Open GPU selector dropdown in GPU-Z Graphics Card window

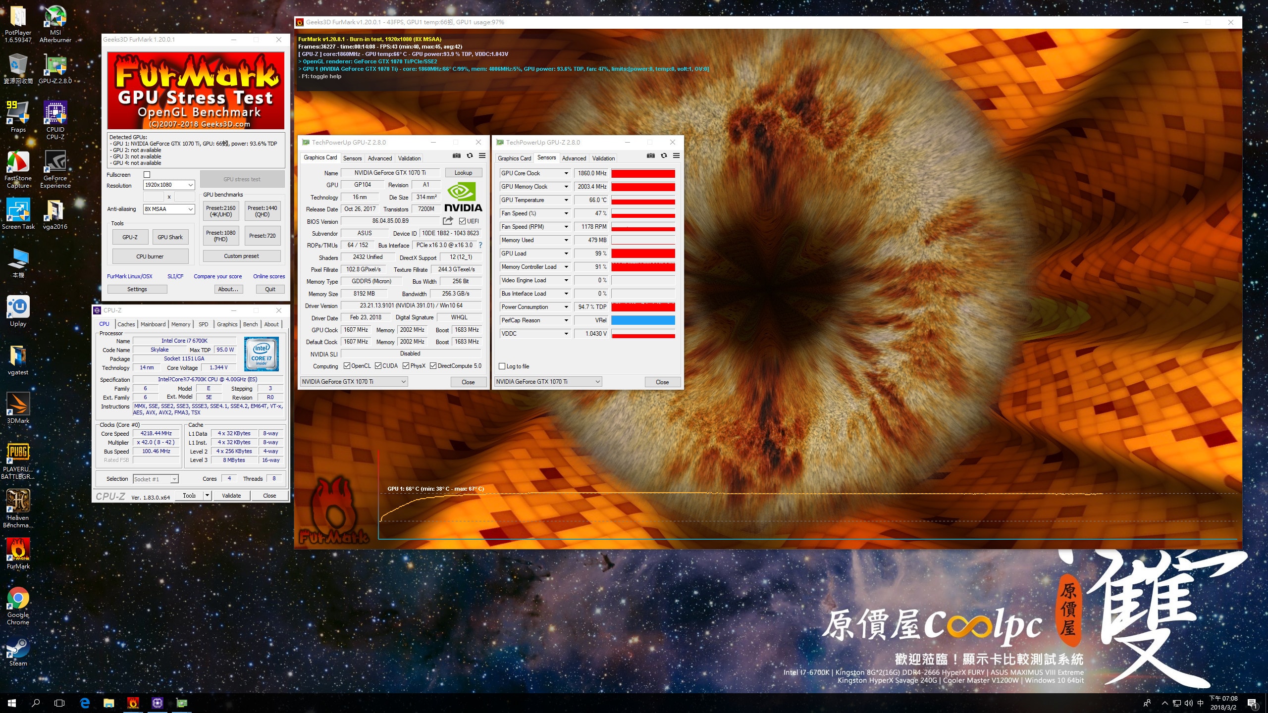point(354,382)
